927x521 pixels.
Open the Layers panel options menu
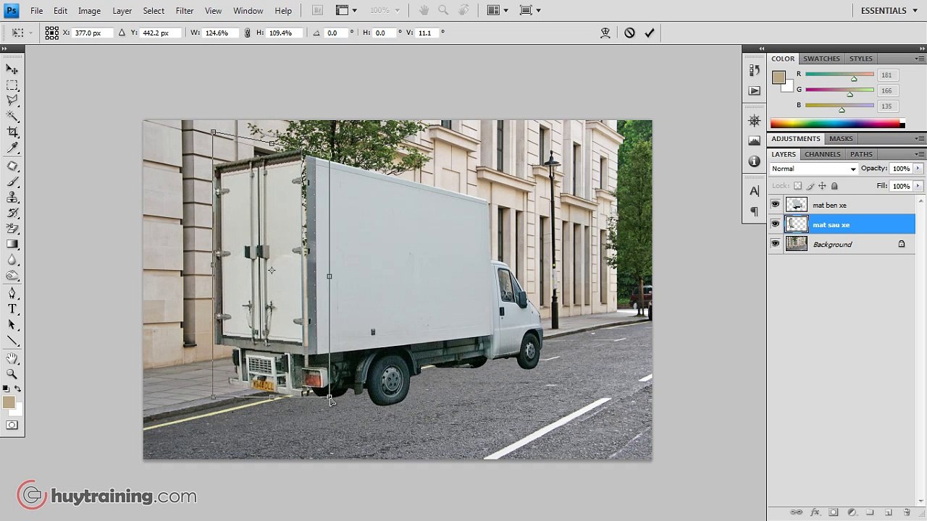[x=920, y=154]
